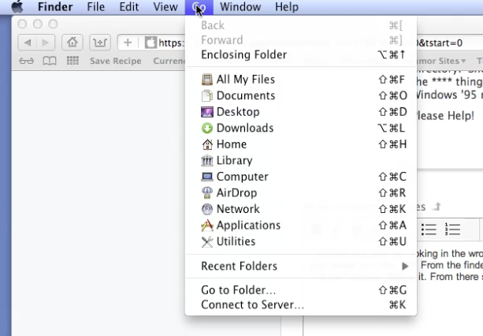Open the bookmarks book icon
The height and width of the screenshot is (336, 483).
pyautogui.click(x=50, y=61)
